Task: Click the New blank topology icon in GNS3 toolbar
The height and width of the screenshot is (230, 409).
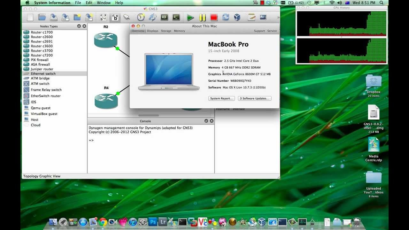Action: 30,18
